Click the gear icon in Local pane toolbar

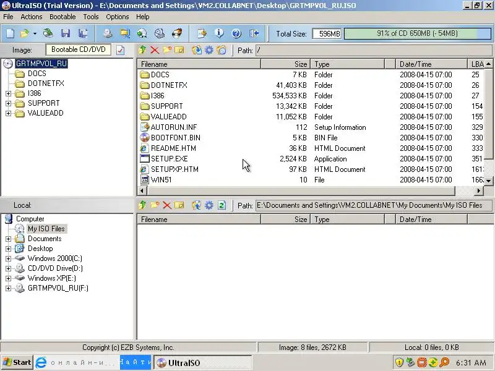209,205
